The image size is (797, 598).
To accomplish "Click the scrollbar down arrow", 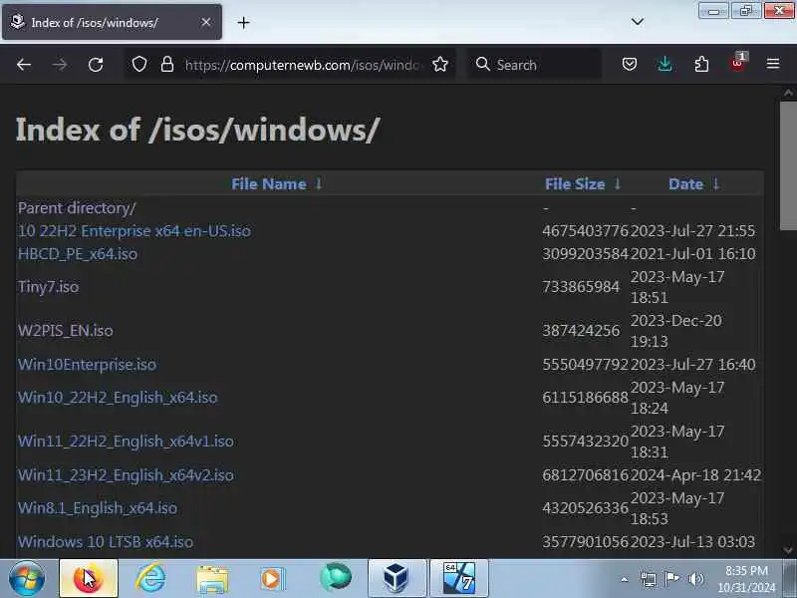I will (x=788, y=550).
